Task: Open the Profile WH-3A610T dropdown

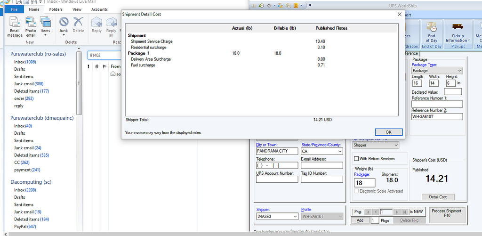Action: click(x=340, y=217)
